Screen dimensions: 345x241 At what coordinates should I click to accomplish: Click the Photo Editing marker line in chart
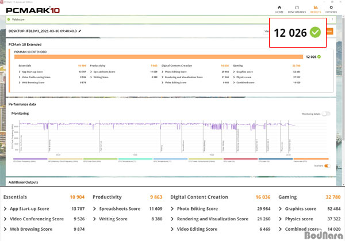click(203, 136)
